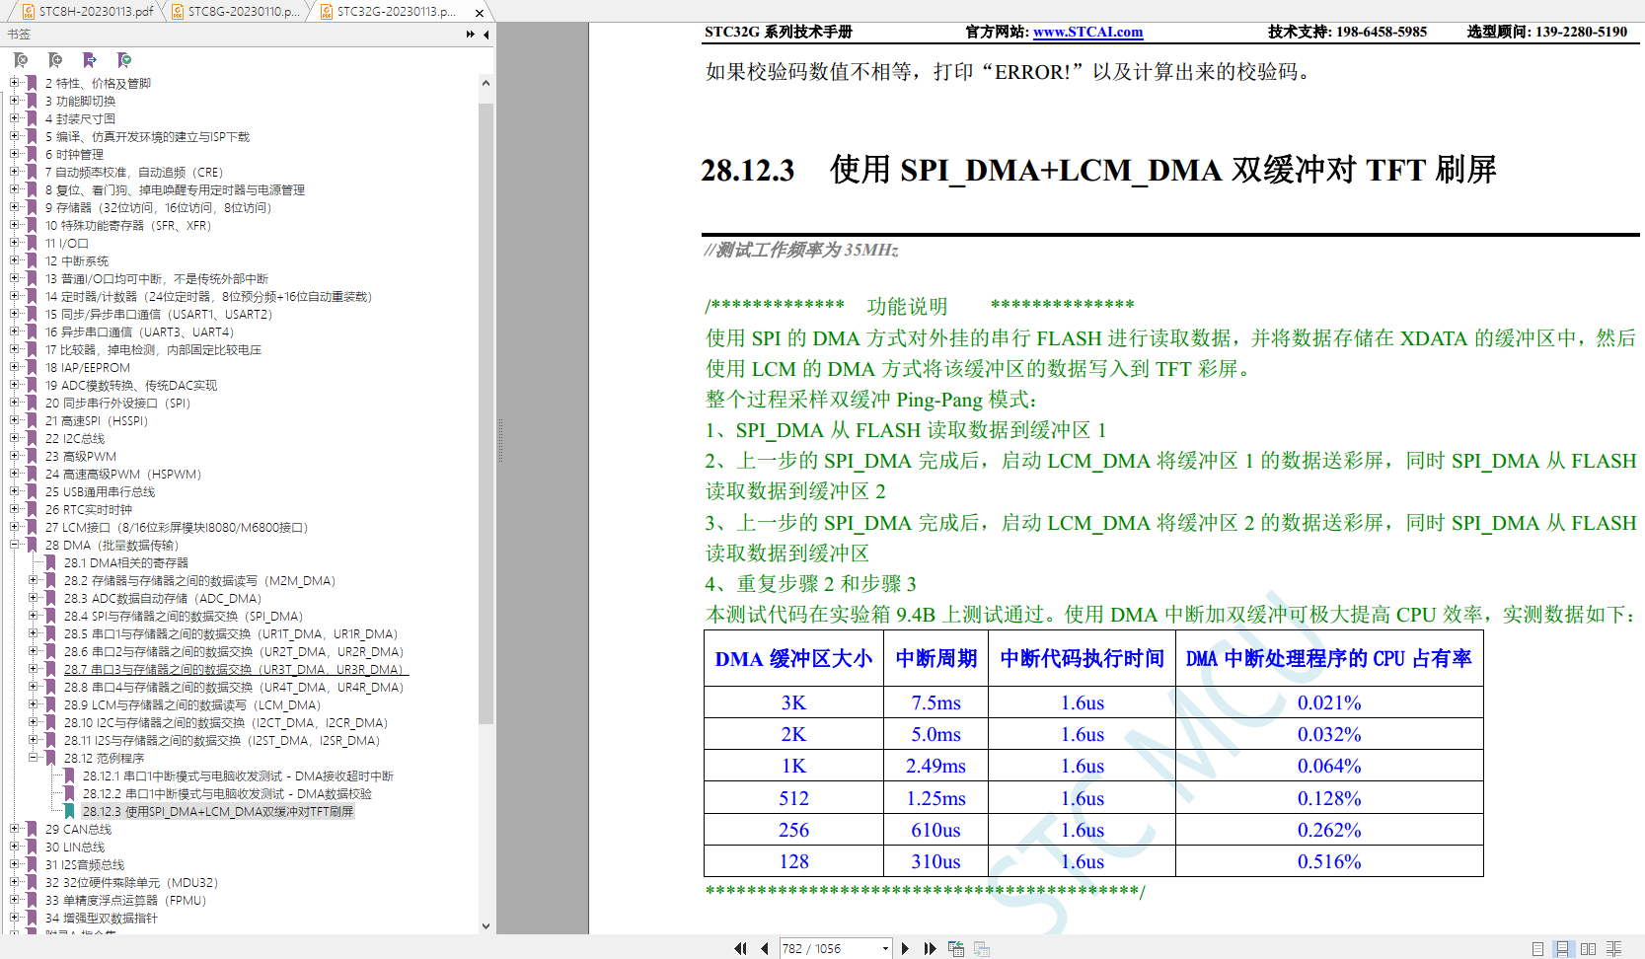The image size is (1645, 959).
Task: Close the STC32G-20230113 document tab
Action: [x=480, y=13]
